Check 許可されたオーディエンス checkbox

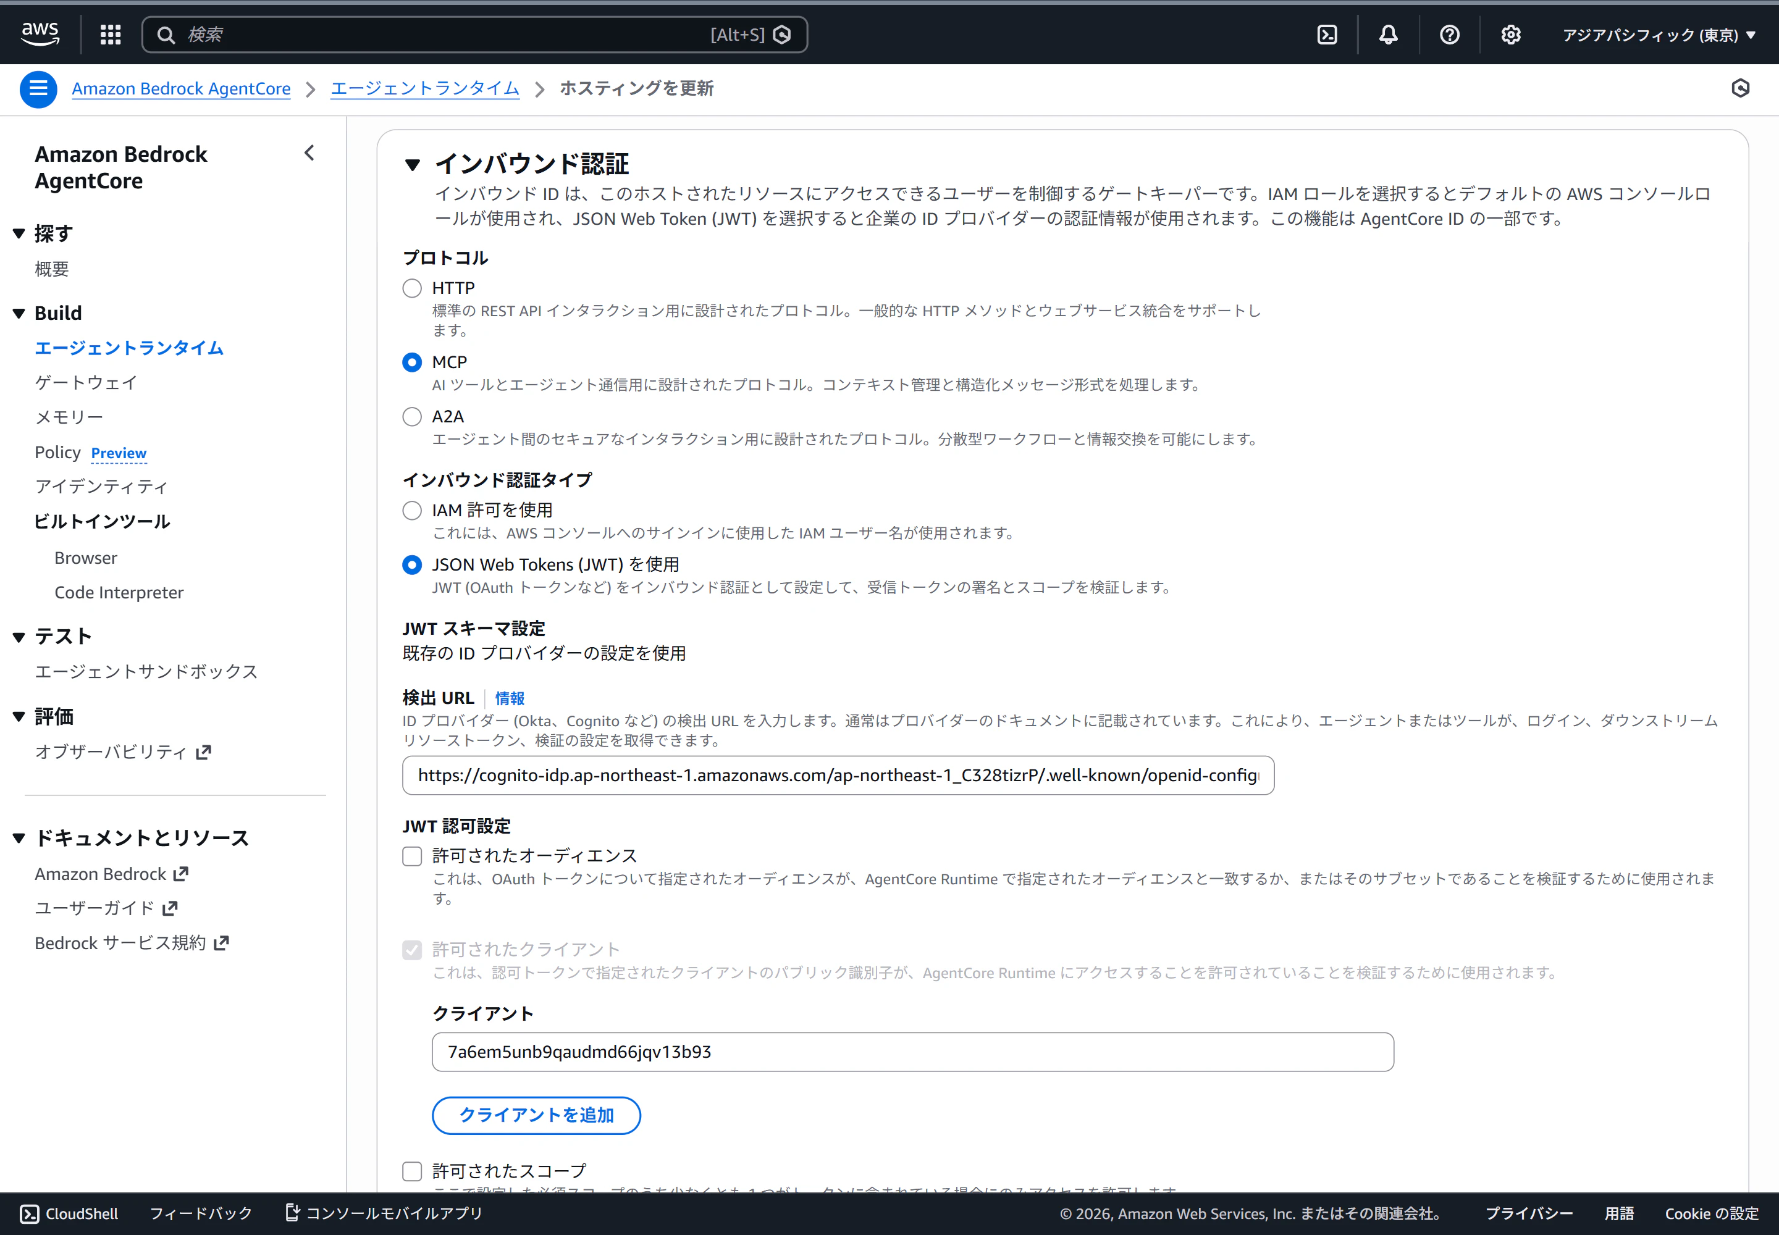pos(412,856)
